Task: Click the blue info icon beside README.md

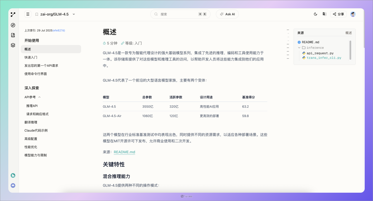Action: [x=299, y=42]
